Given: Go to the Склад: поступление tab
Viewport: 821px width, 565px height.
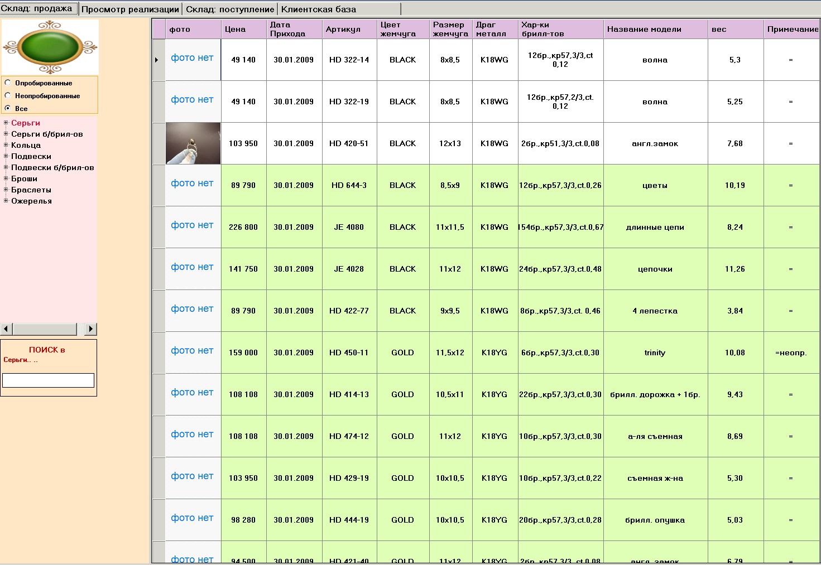Looking at the screenshot, I should click(x=230, y=9).
